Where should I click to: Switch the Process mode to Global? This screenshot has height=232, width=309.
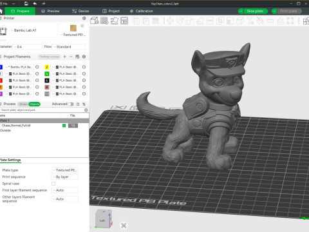point(23,104)
